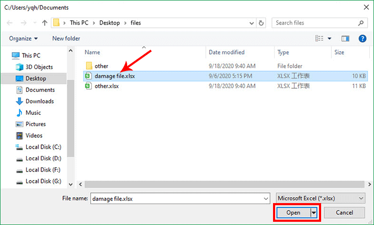Click the other.xlsx spreadsheet icon
Viewport: 374px width, 225px height.
(x=89, y=86)
